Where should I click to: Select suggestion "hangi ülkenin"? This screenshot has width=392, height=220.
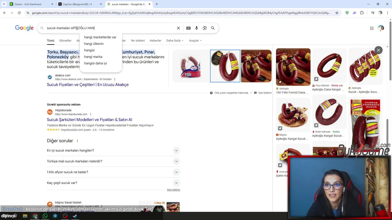94,44
